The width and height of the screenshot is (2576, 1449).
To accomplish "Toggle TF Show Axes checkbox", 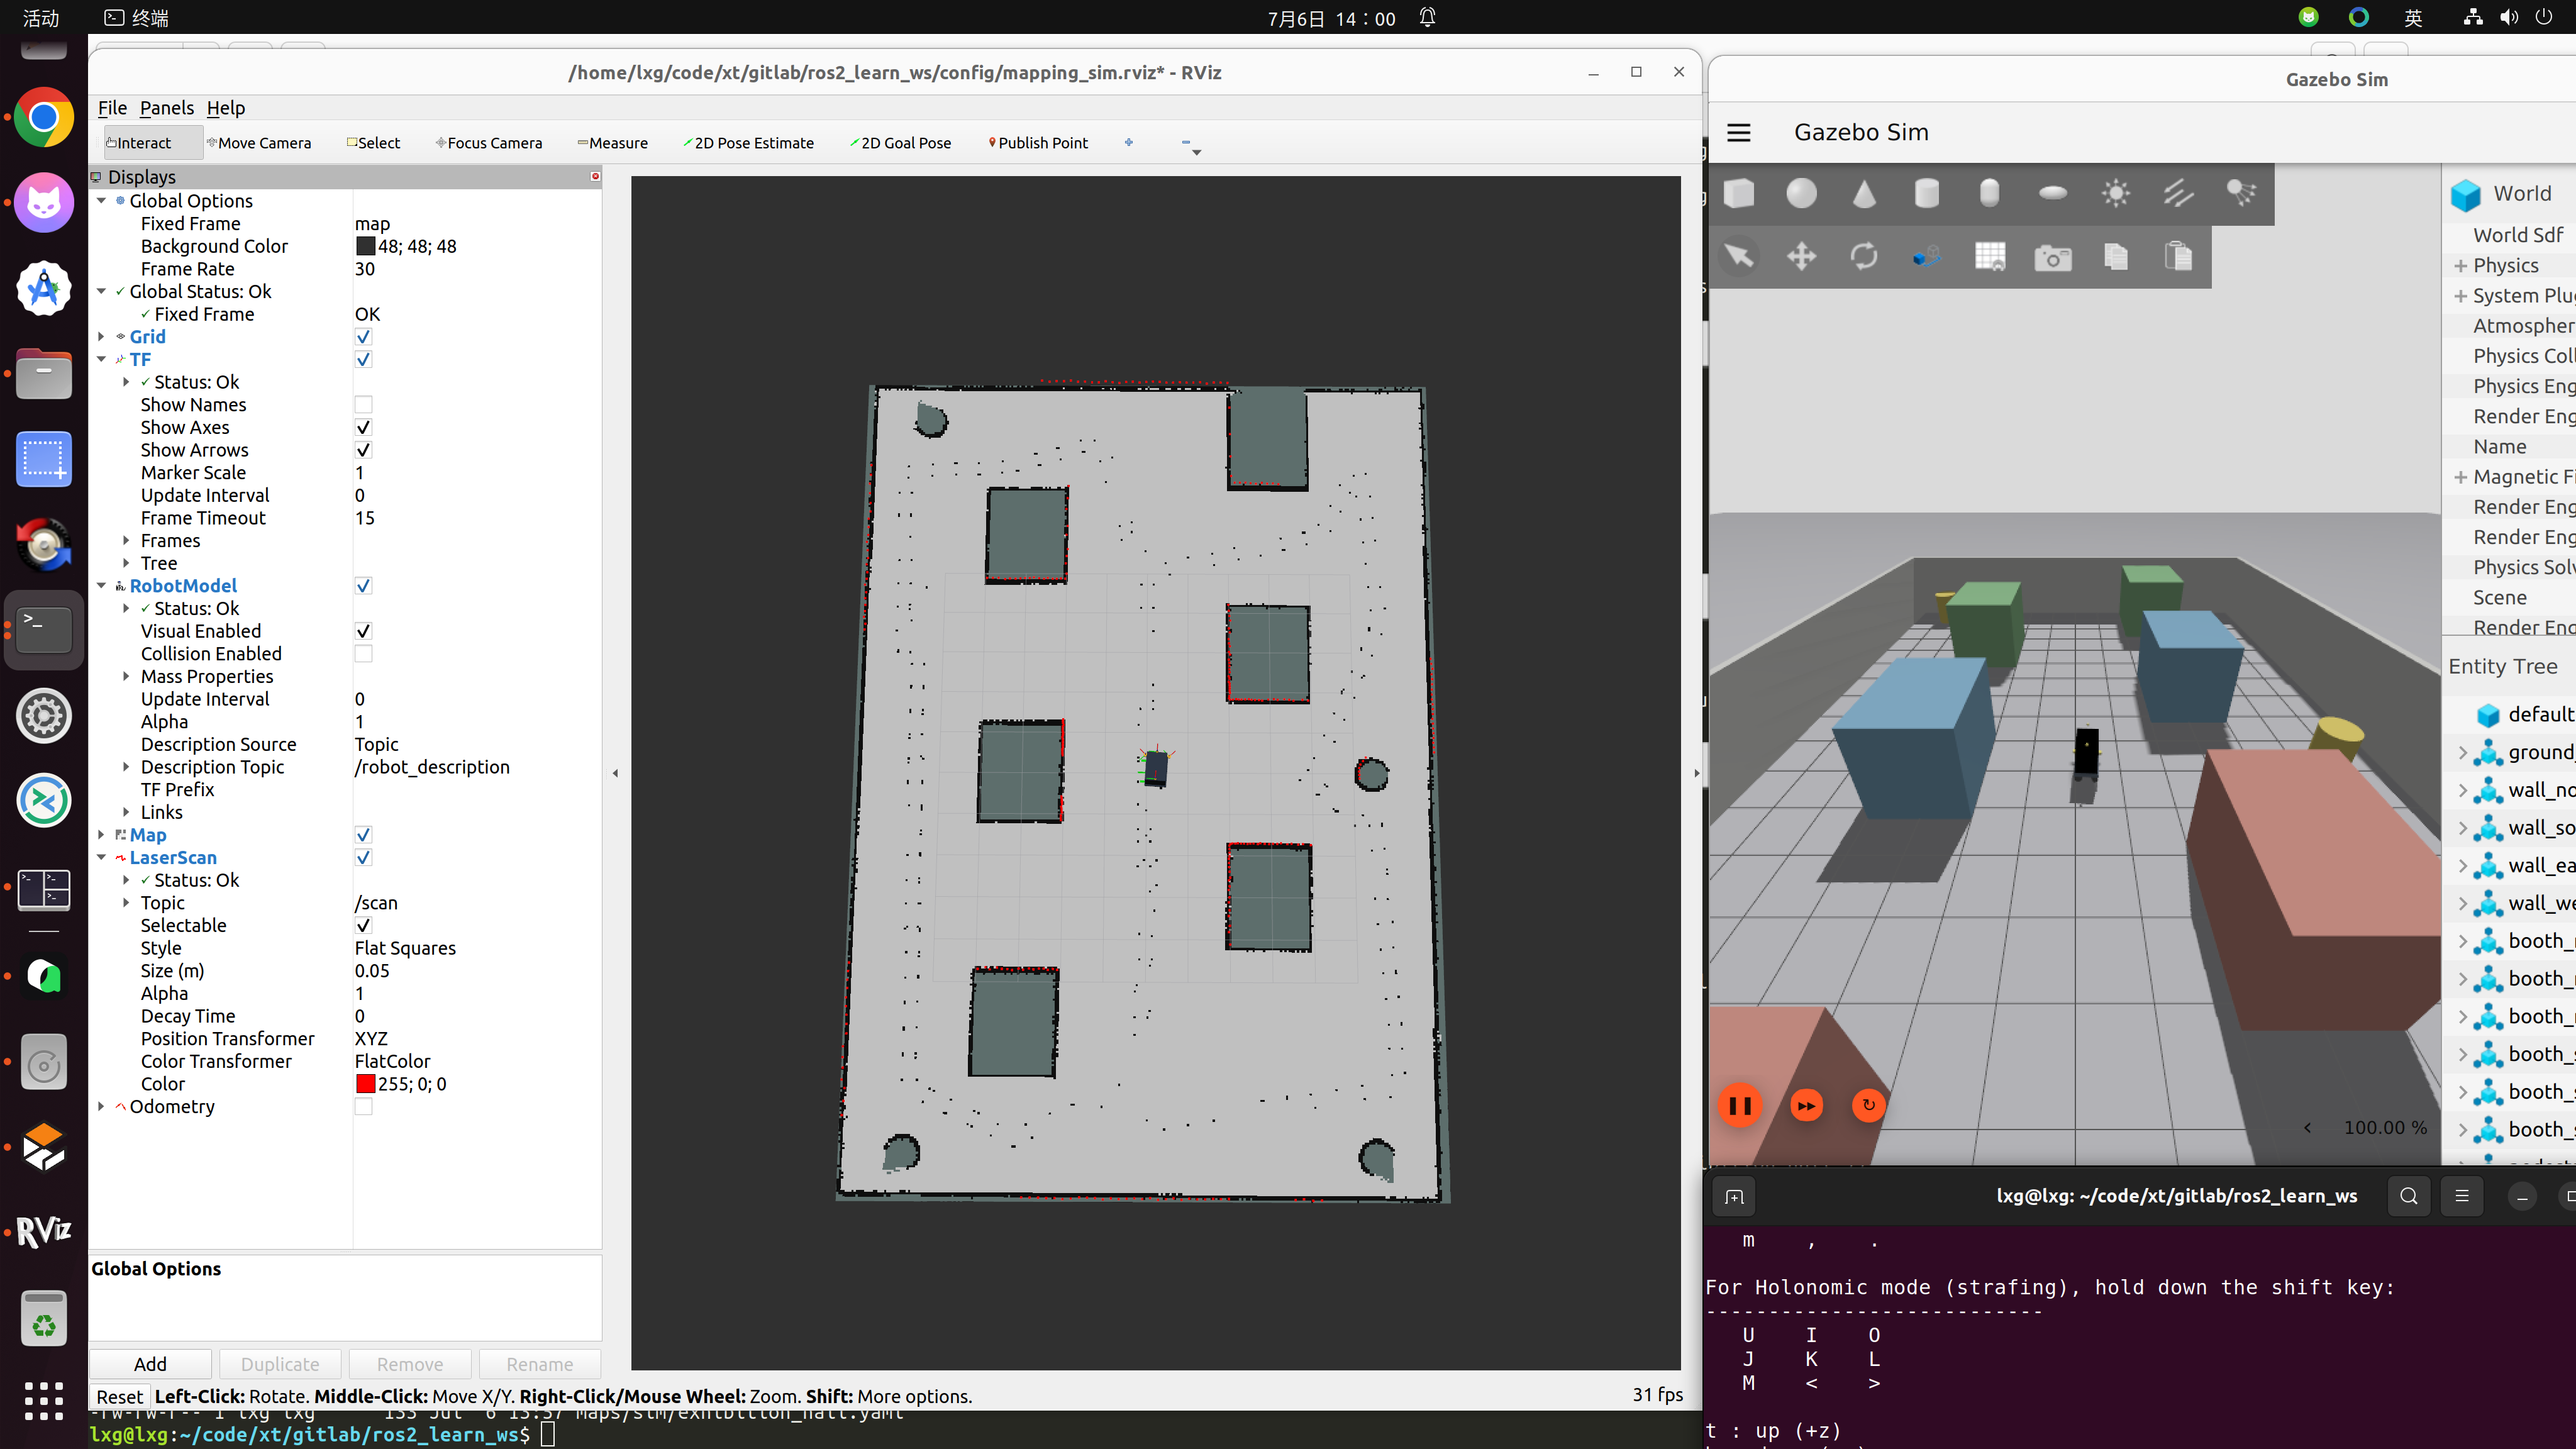I will click(363, 427).
